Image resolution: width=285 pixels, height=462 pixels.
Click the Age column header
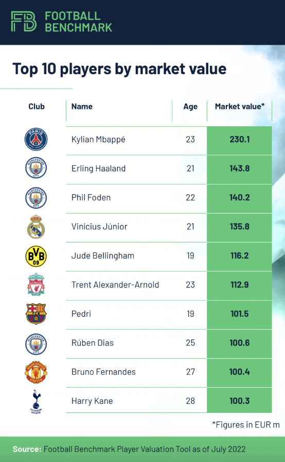[x=190, y=107]
